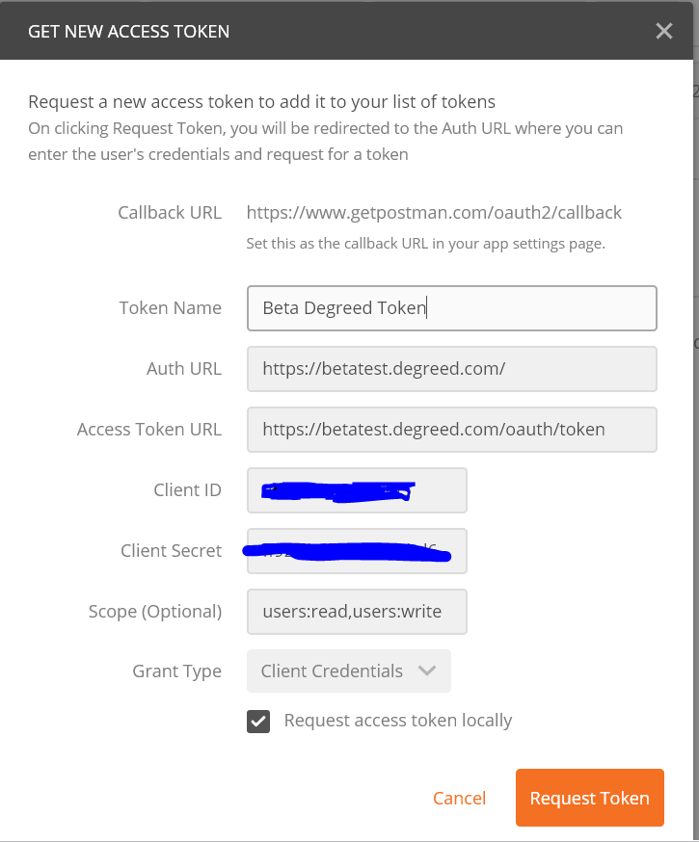Edit the Scope (Optional) field
Image resolution: width=699 pixels, height=842 pixels.
[357, 612]
